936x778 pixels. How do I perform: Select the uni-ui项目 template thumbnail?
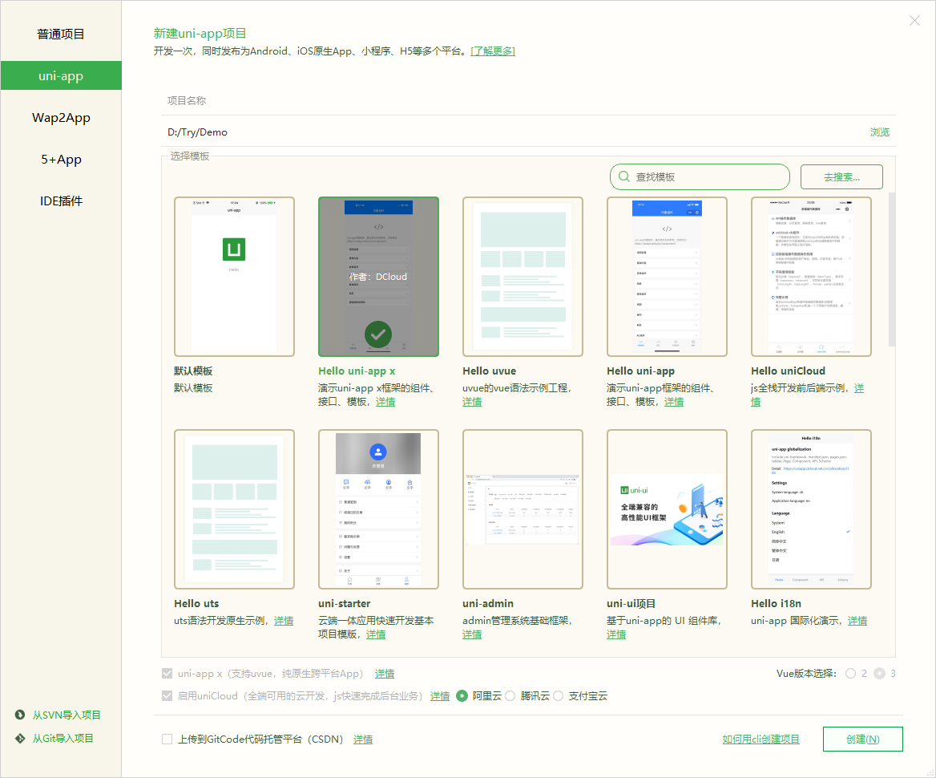click(x=667, y=509)
